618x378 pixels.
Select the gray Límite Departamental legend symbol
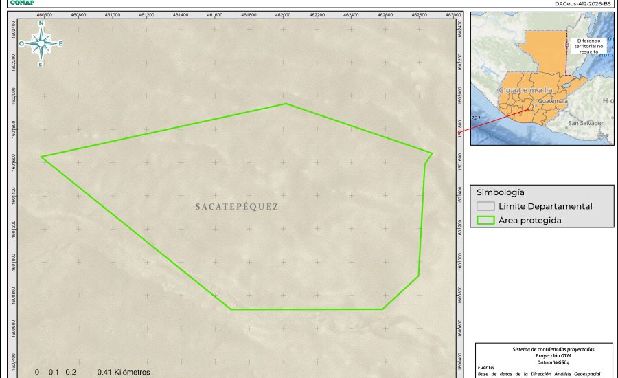pos(486,206)
